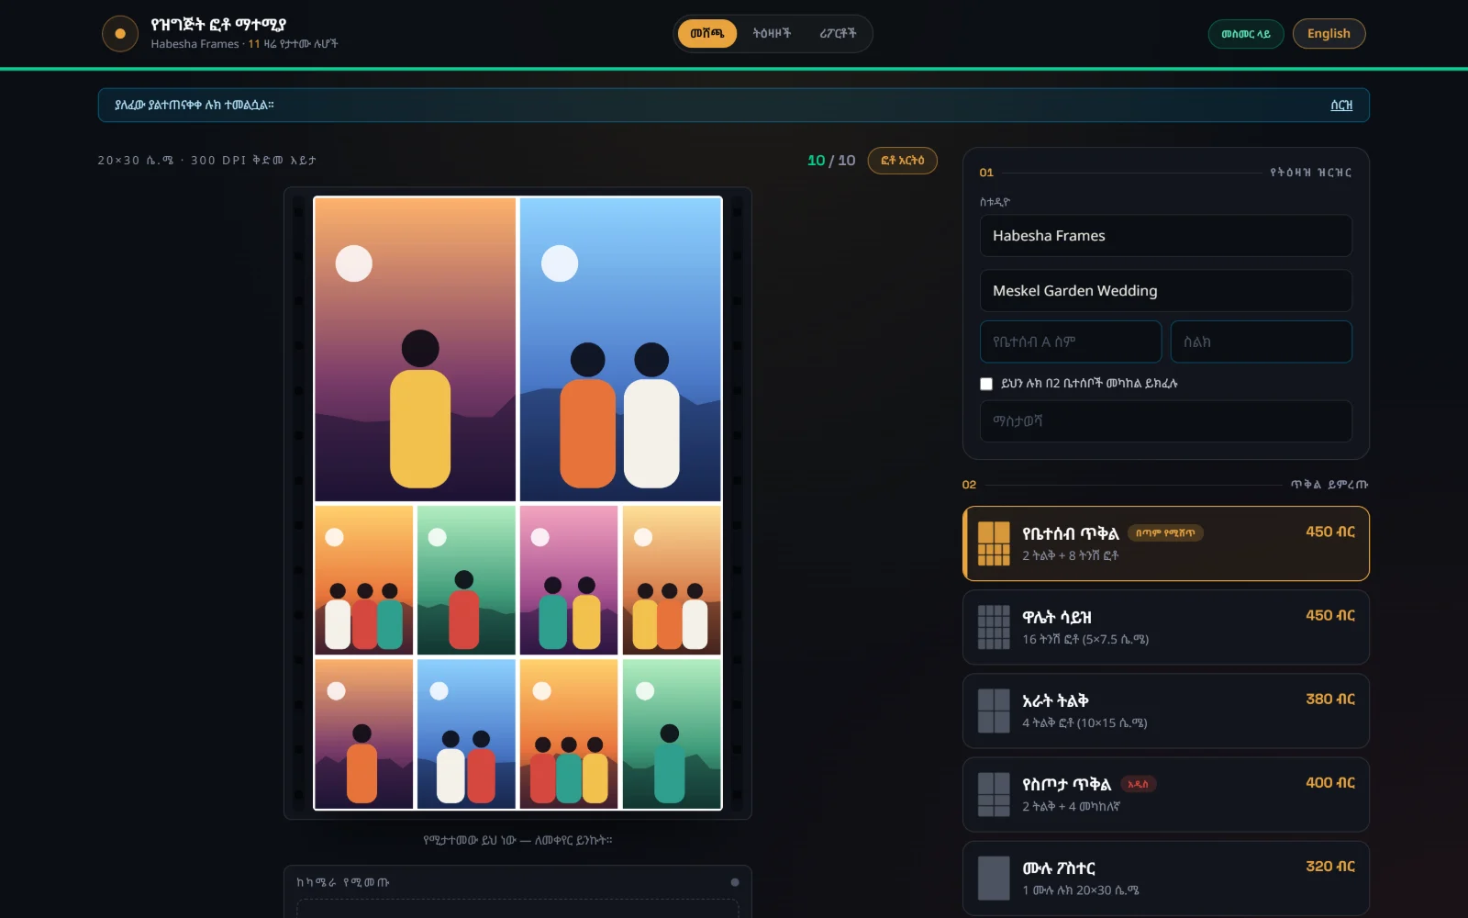
Task: Click the ፎቶ አርትዕ button
Action: [902, 161]
